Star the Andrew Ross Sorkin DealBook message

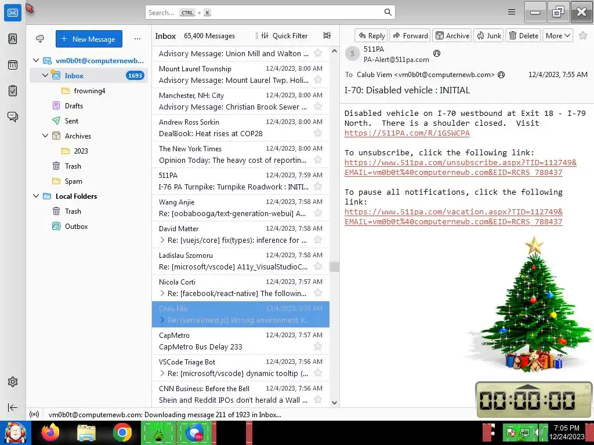[x=318, y=133]
